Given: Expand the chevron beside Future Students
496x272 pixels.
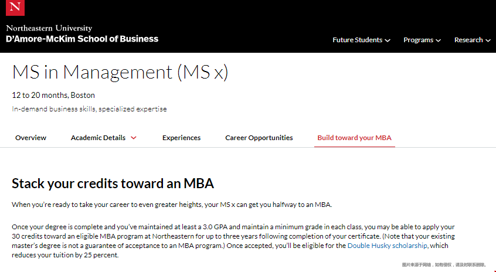Looking at the screenshot, I should tap(388, 40).
